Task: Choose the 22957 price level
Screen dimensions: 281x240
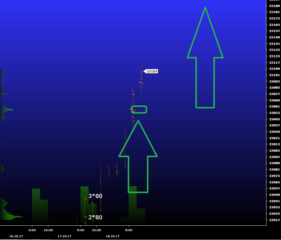Action: [274, 188]
